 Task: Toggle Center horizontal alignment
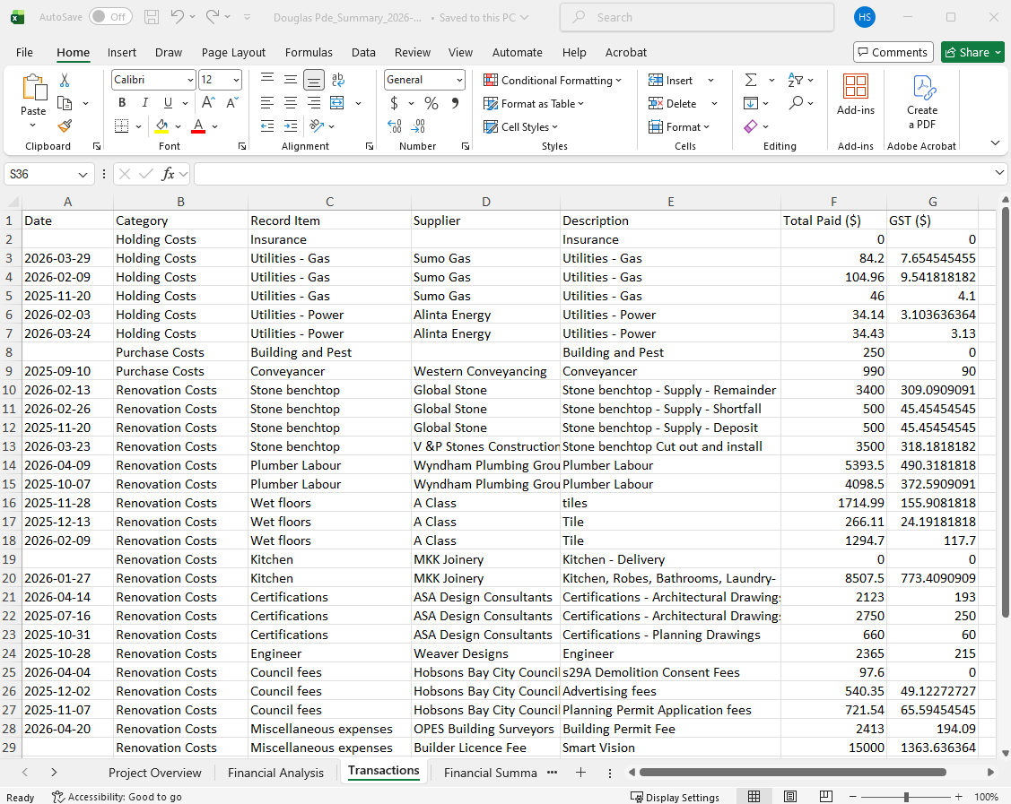(x=291, y=103)
